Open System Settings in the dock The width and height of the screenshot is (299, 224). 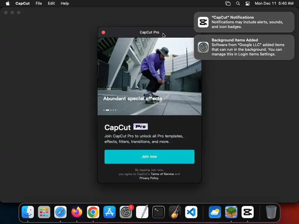pos(126,212)
